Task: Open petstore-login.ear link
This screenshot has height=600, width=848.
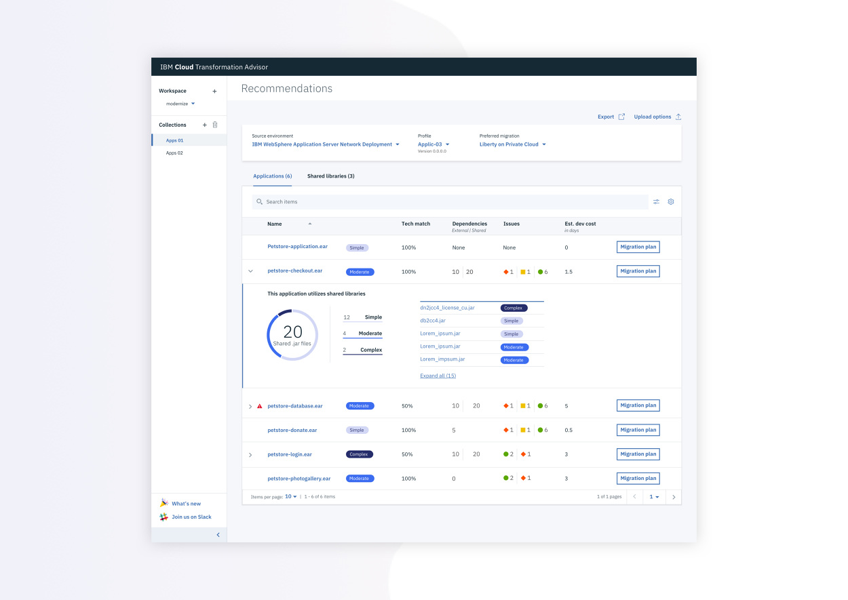Action: tap(290, 454)
